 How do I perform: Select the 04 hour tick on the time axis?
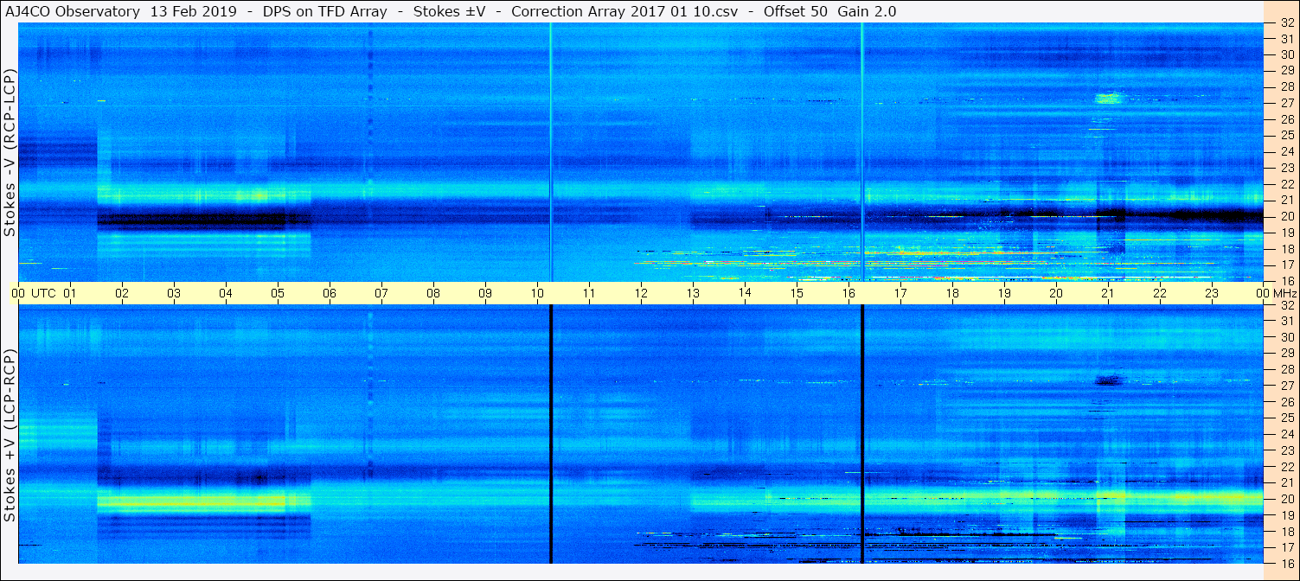coord(226,293)
